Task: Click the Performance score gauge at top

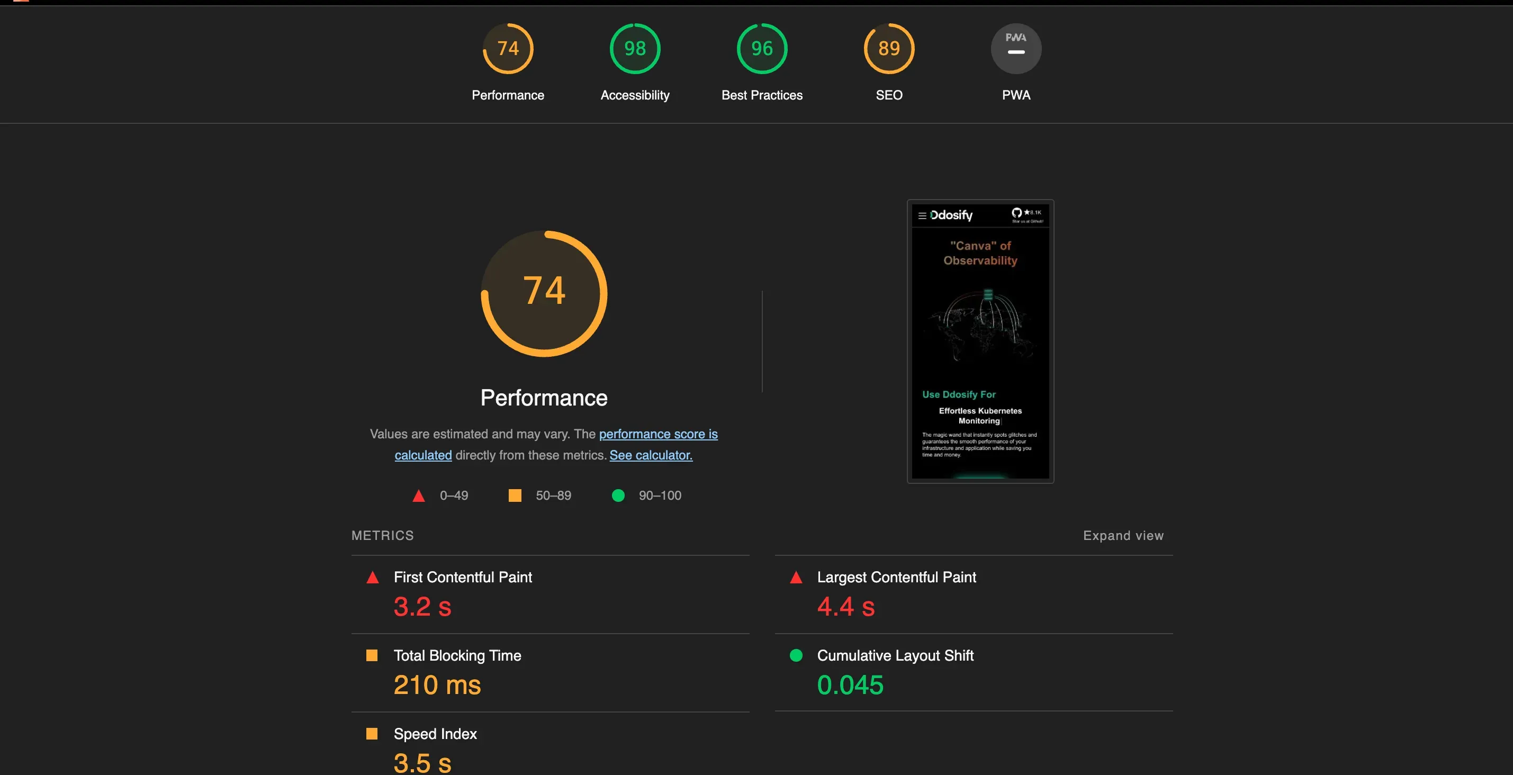Action: (x=508, y=49)
